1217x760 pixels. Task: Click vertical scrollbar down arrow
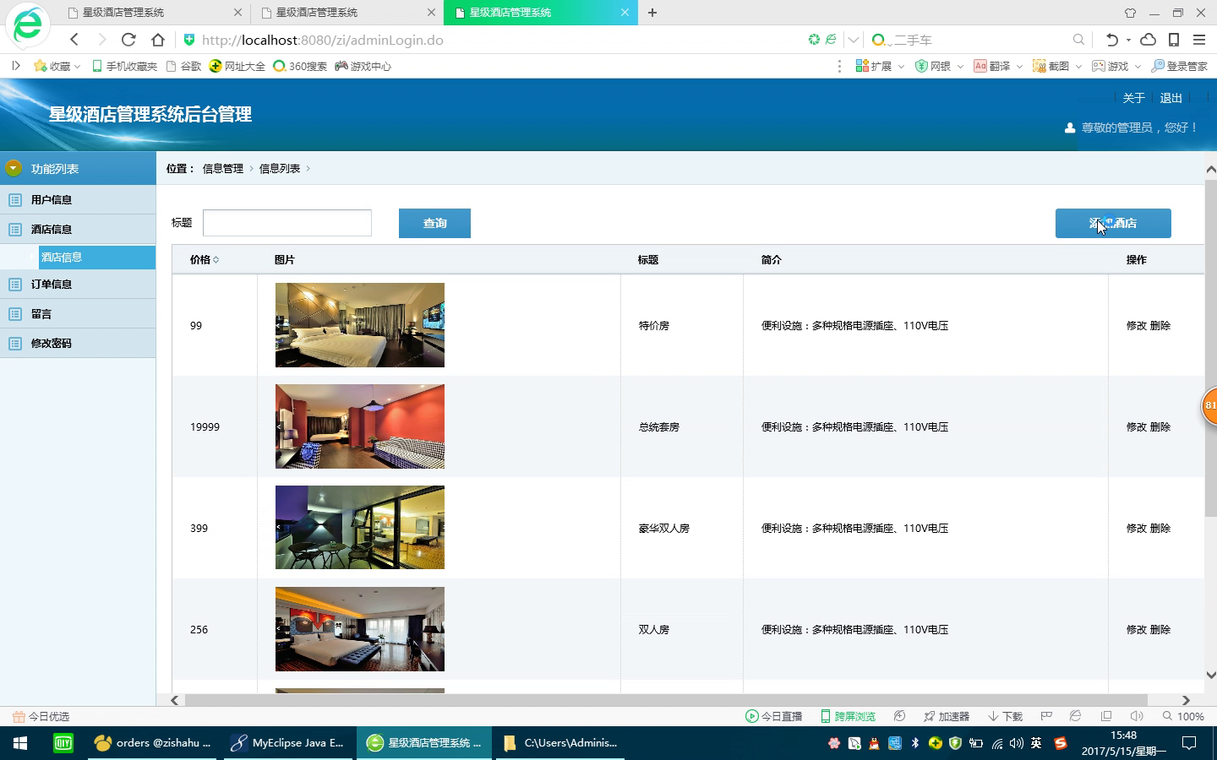tap(1210, 675)
